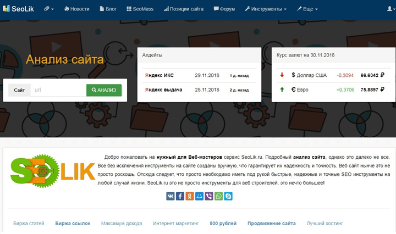Open the Продвижение сайта link
The image size is (396, 234).
pos(272,224)
